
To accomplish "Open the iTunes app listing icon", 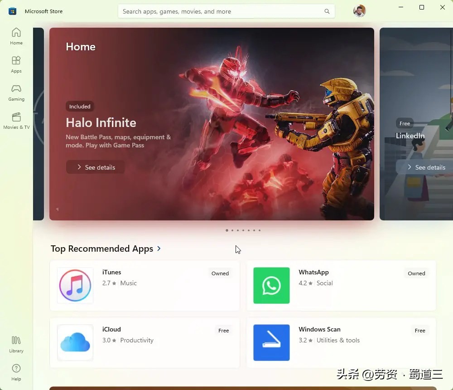I will click(x=75, y=286).
